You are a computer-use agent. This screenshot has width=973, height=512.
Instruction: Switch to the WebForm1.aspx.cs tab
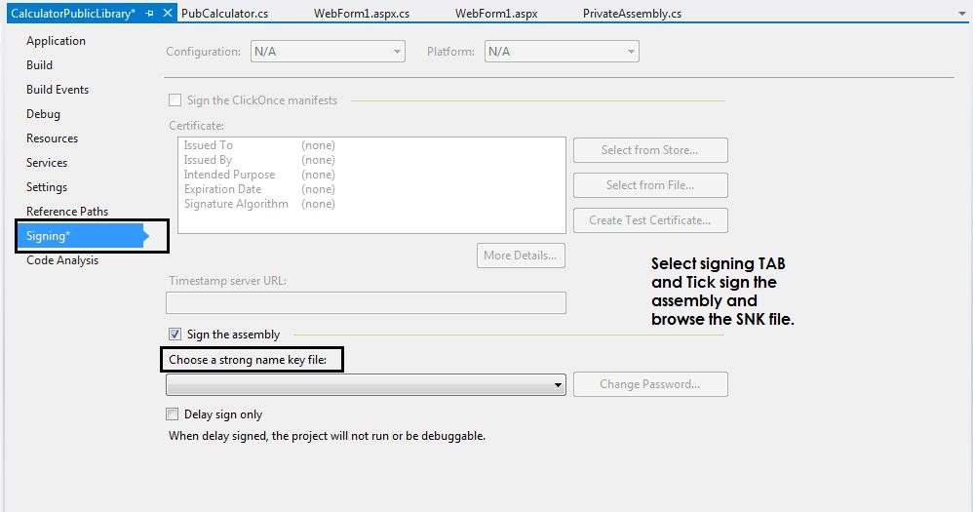(x=362, y=14)
